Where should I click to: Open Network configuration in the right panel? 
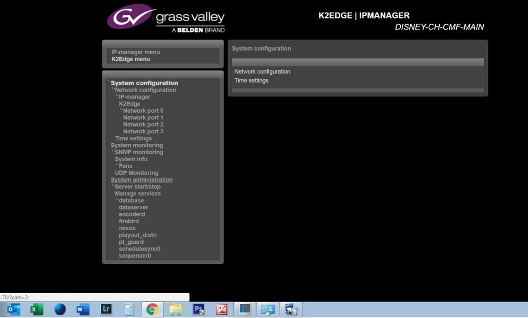coord(262,71)
